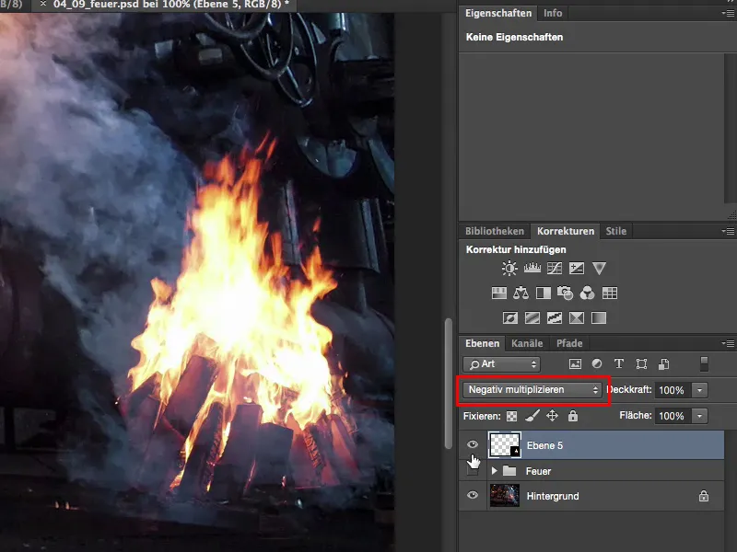
Task: Add a Color Balance adjustment layer
Action: click(x=521, y=293)
